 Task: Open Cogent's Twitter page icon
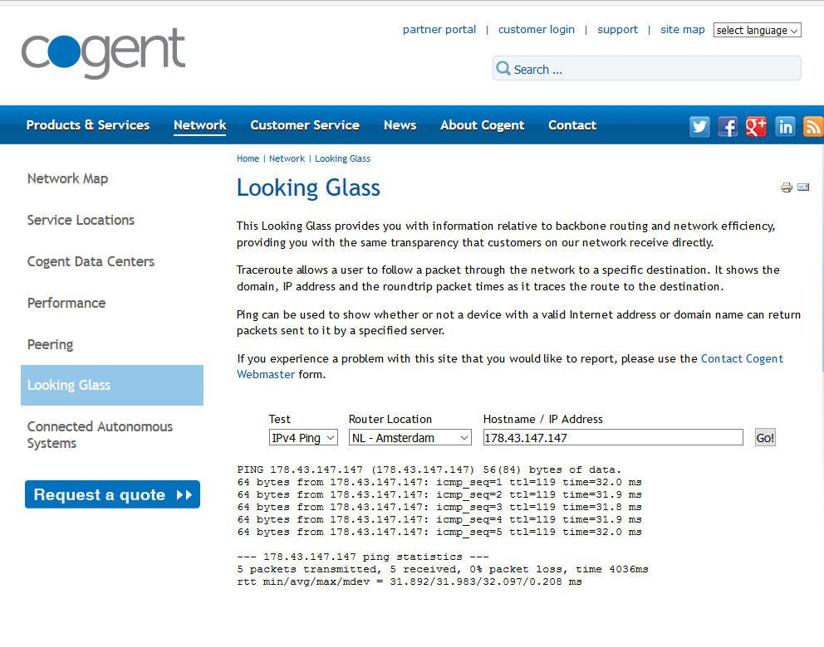coord(699,126)
